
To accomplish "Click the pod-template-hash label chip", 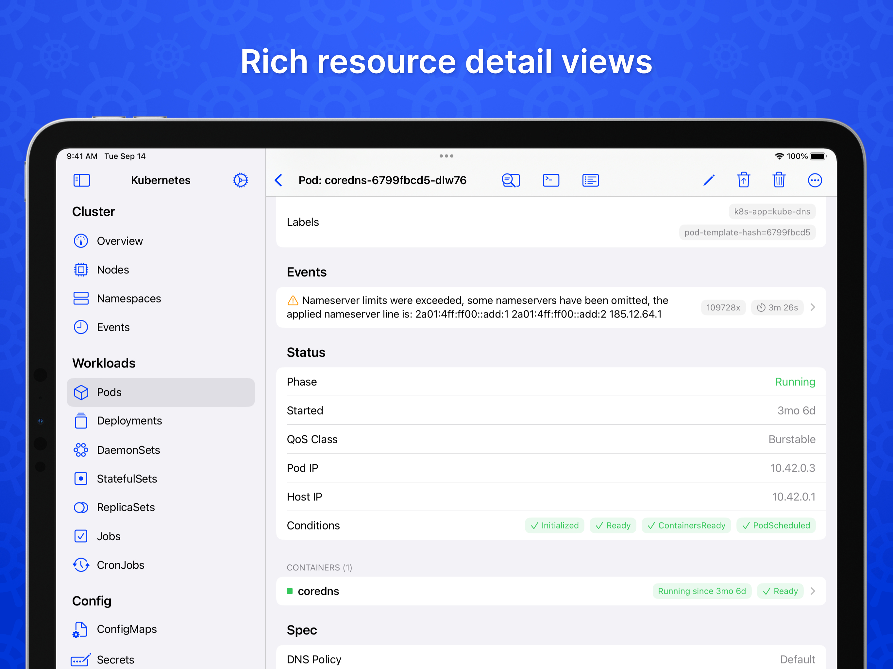I will [x=747, y=232].
